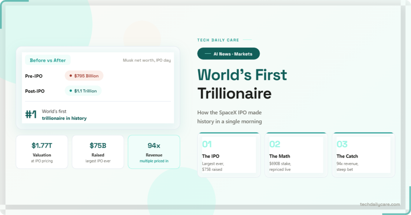Click the teal dot in the $1.1 Trillion badge
Image resolution: width=411 pixels, height=215 pixels.
(71, 91)
